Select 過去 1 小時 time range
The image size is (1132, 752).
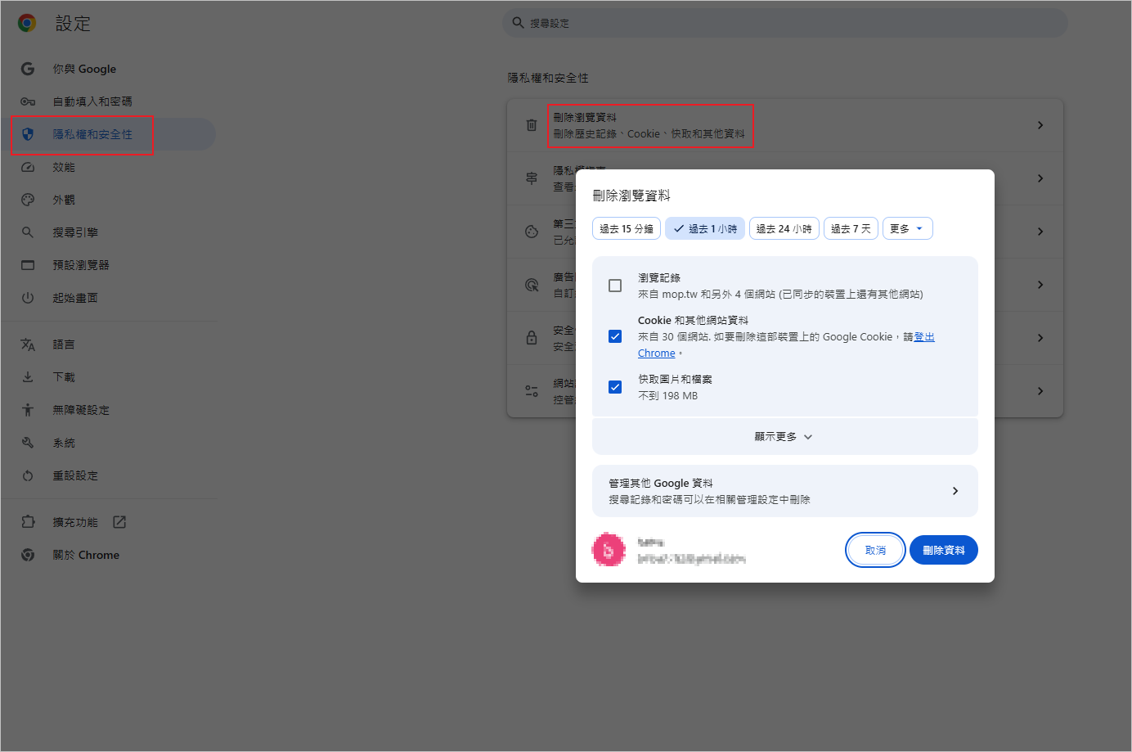click(705, 228)
